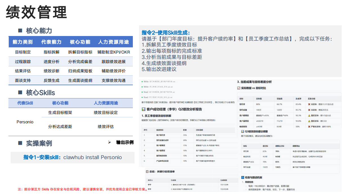Select the chart icon beside Q3绩效目标建议调整
349x196 pixels.
click(x=242, y=131)
